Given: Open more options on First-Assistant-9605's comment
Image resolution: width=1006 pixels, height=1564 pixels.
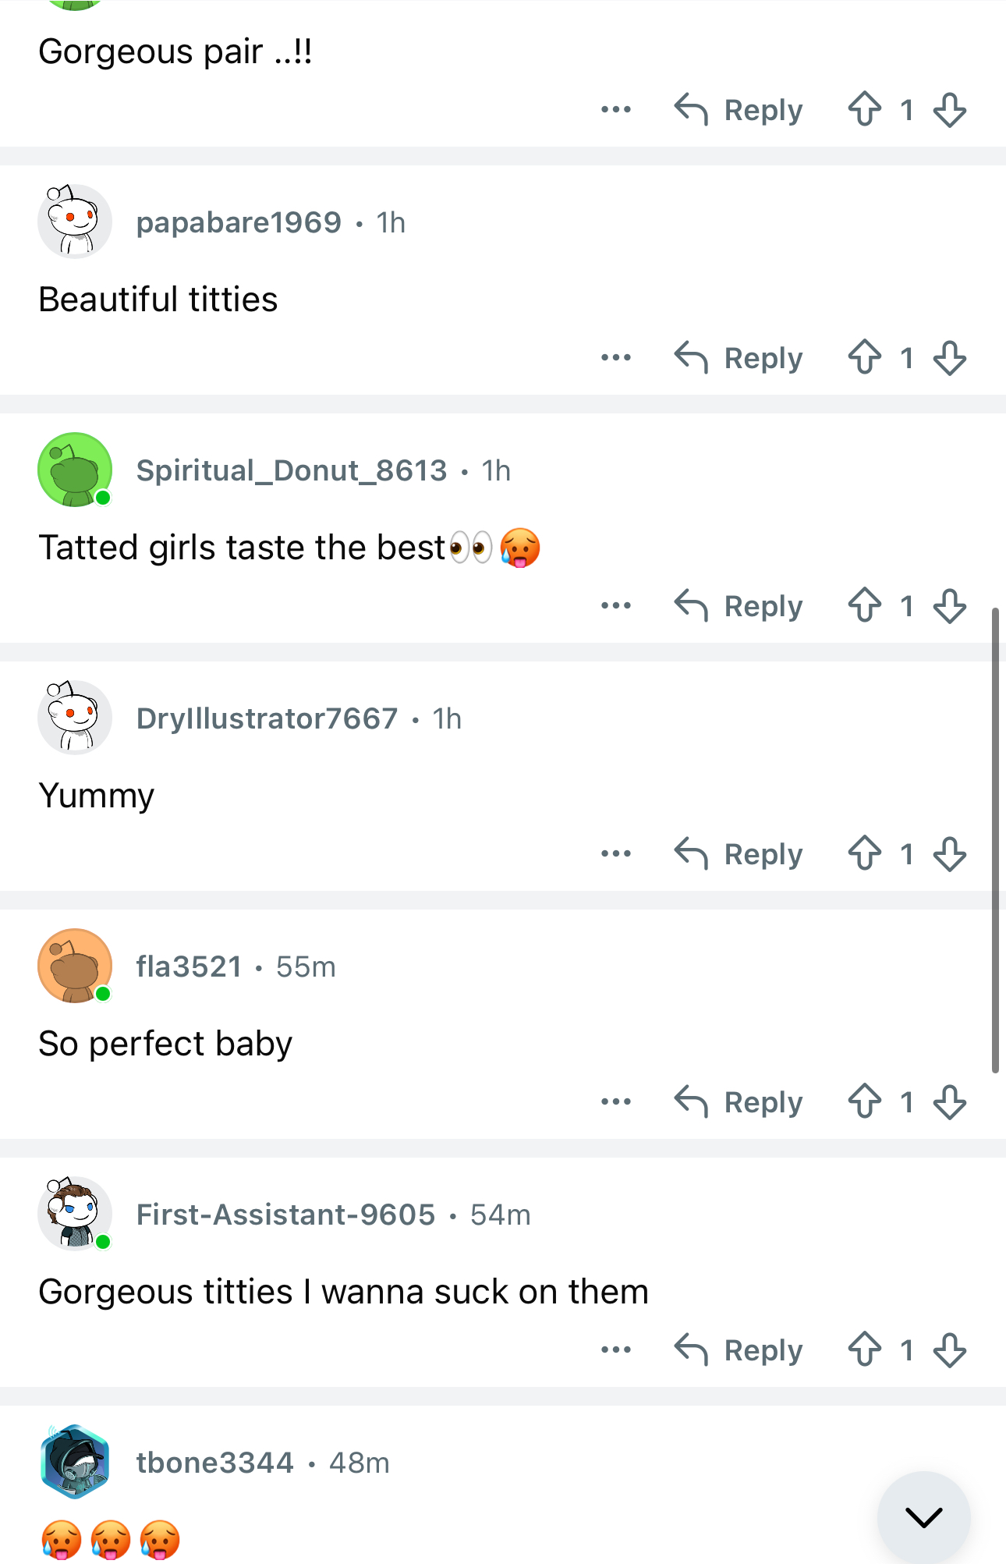Looking at the screenshot, I should 616,1350.
